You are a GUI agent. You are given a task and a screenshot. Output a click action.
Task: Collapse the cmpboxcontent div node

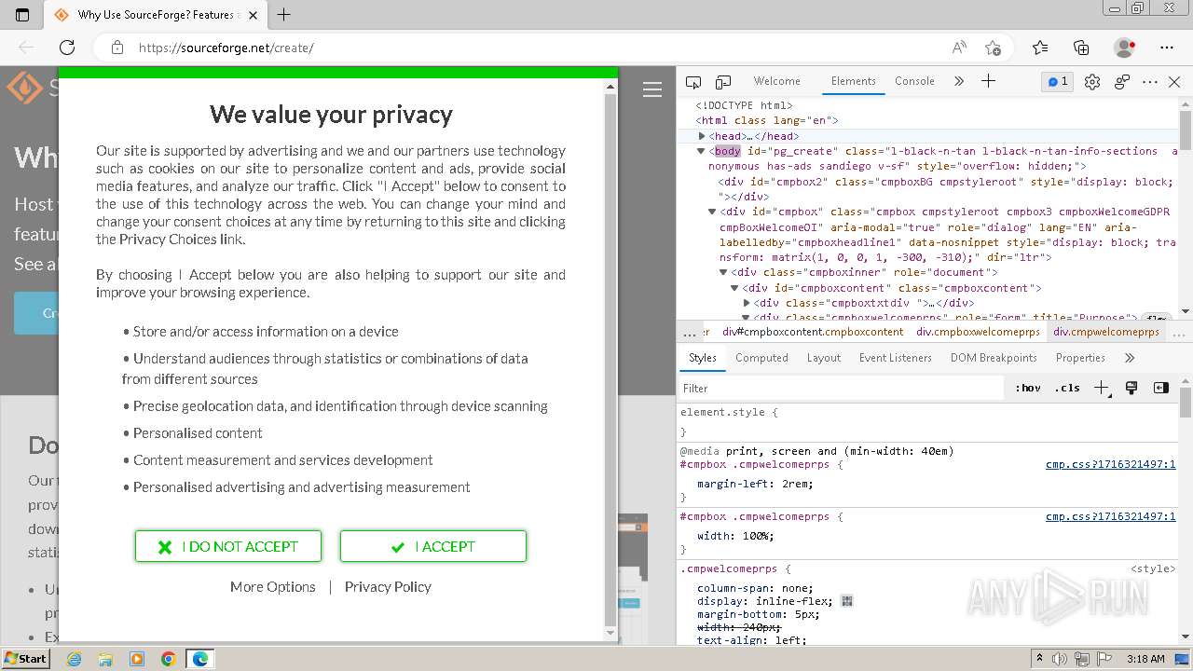coord(735,288)
